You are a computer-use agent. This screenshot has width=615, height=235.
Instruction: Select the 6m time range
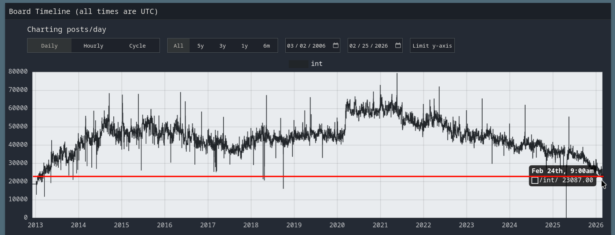(267, 46)
